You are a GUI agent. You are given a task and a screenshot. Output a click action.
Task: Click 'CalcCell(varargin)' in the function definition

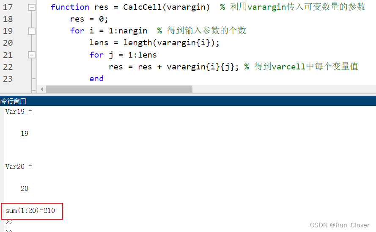coord(166,7)
